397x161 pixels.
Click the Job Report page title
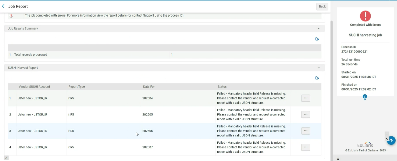click(x=18, y=6)
